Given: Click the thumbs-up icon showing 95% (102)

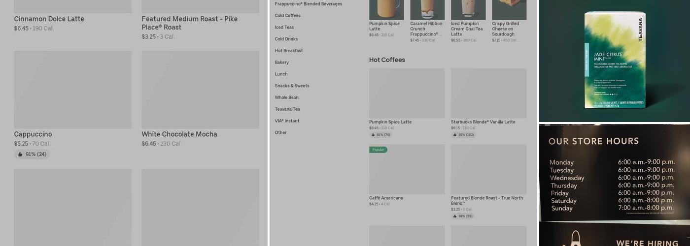Looking at the screenshot, I should [454, 135].
